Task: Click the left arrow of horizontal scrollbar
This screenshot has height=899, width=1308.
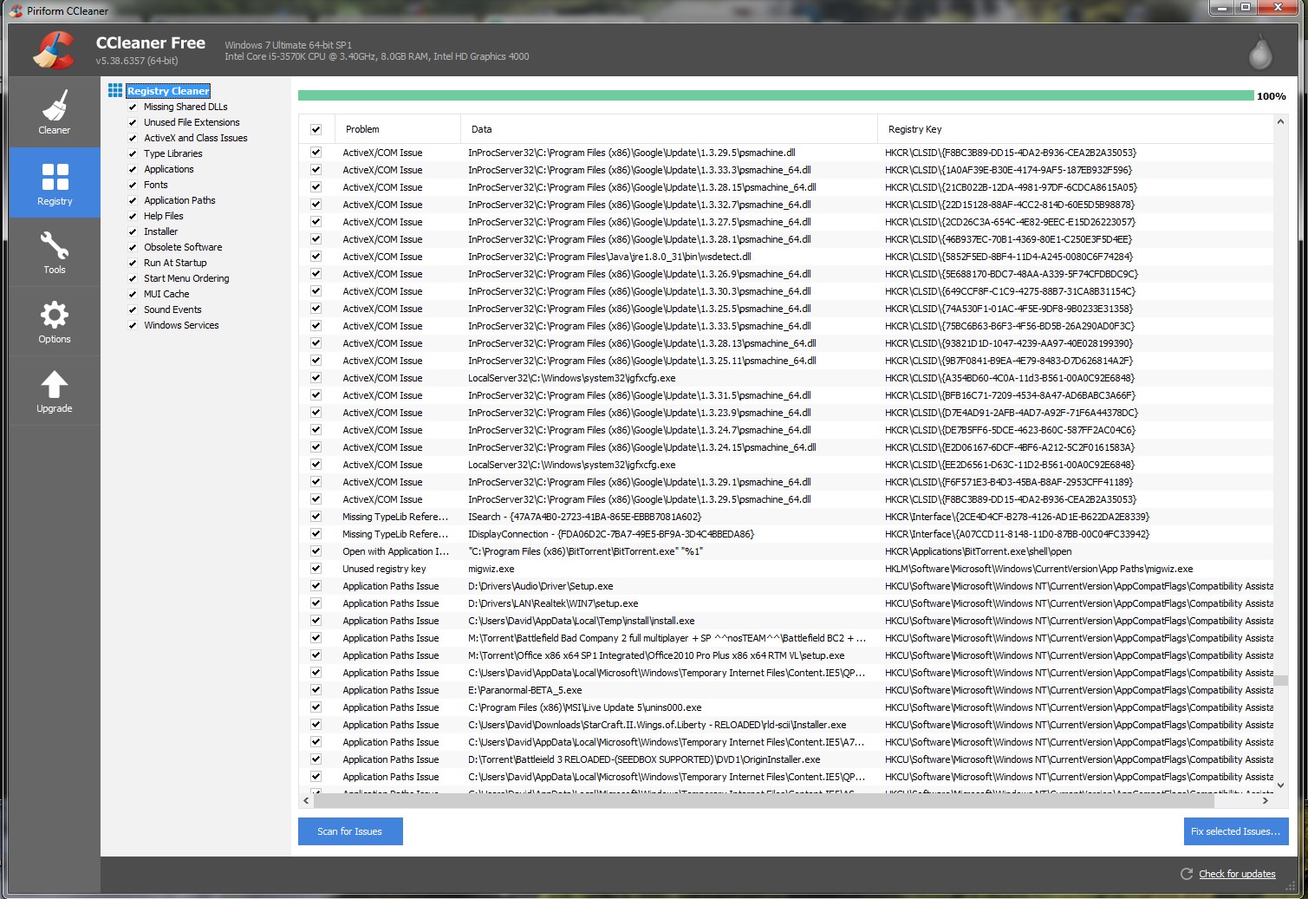Action: (306, 800)
